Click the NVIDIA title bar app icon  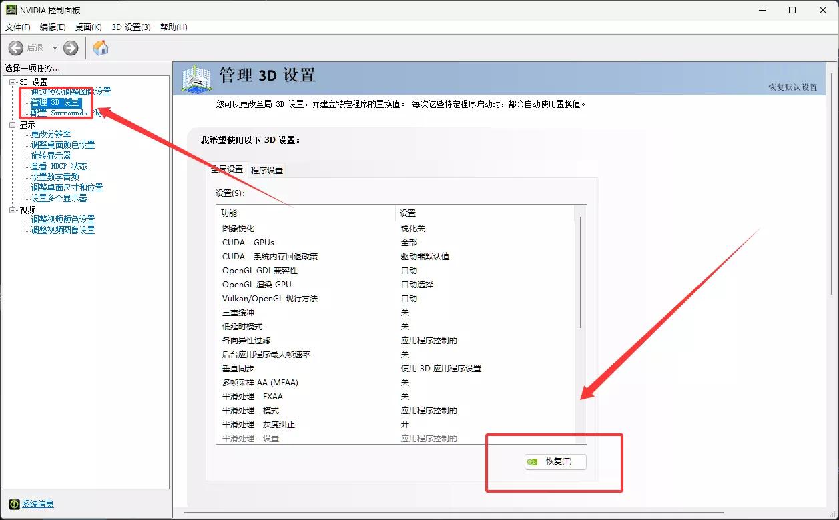(x=11, y=10)
